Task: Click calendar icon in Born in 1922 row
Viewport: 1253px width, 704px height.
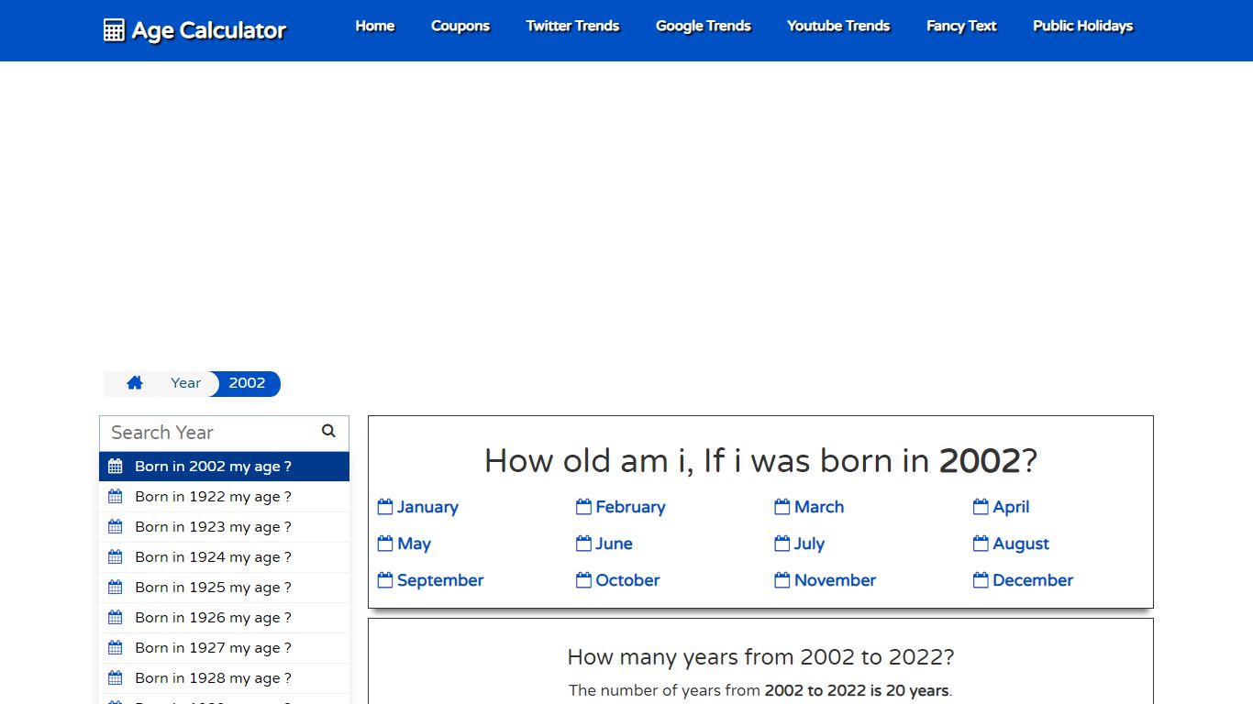Action: (x=115, y=497)
